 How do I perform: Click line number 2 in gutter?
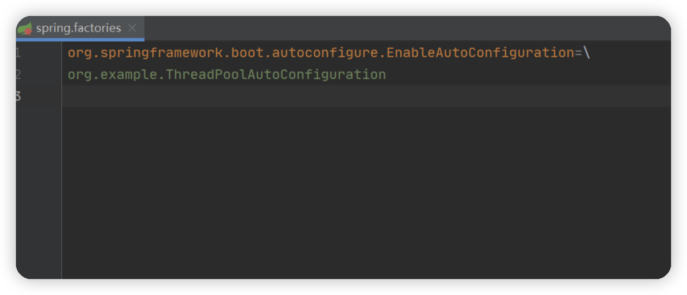click(18, 74)
